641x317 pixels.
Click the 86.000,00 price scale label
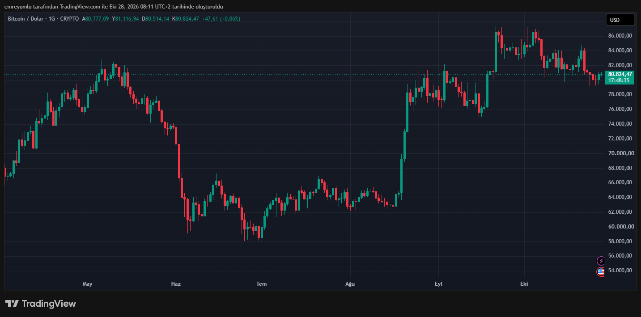pyautogui.click(x=620, y=36)
